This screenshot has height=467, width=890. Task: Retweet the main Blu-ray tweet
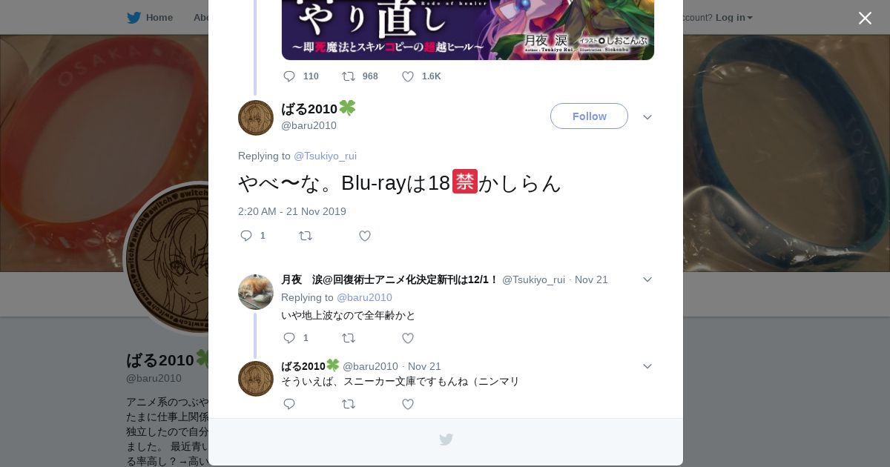306,236
